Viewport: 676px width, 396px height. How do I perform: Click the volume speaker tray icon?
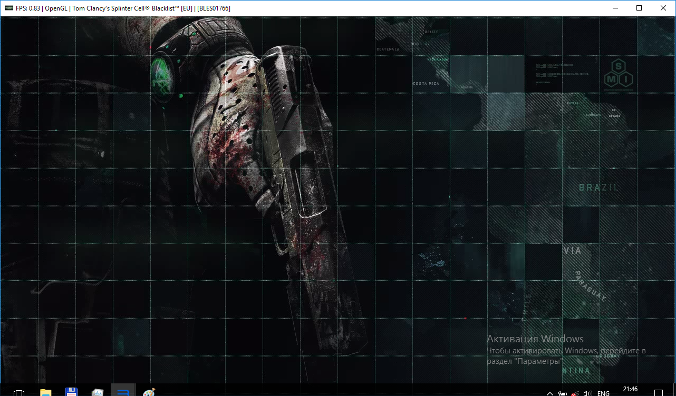(588, 393)
